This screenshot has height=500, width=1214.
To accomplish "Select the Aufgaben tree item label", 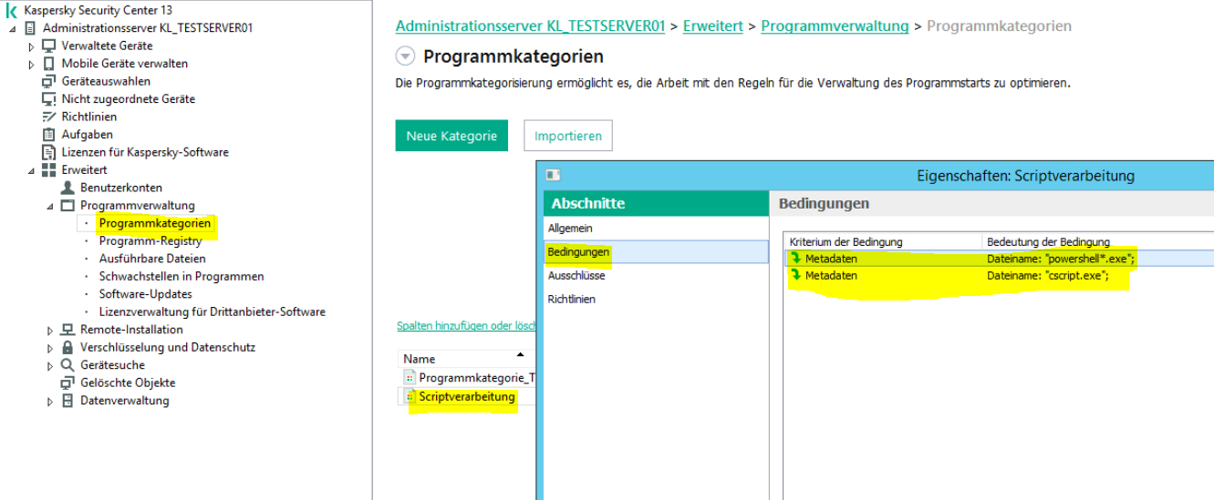I will click(88, 135).
